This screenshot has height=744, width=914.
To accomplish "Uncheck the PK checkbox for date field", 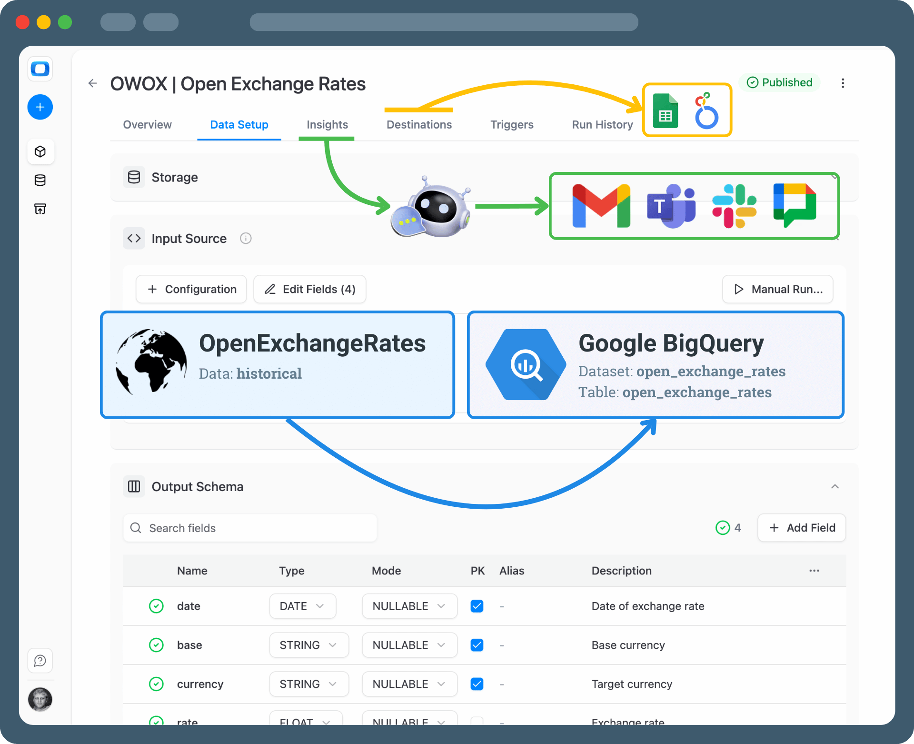I will (477, 606).
